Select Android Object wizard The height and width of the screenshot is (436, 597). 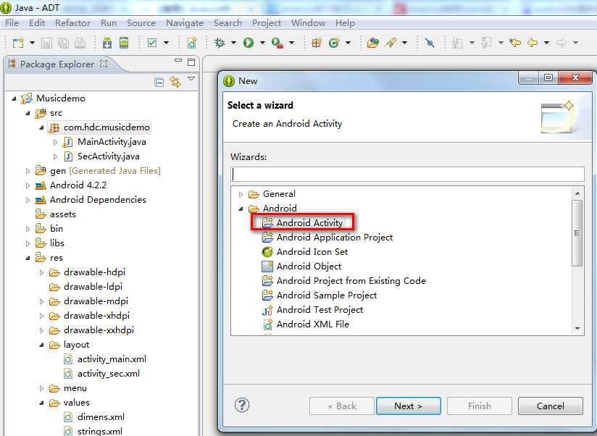[301, 267]
